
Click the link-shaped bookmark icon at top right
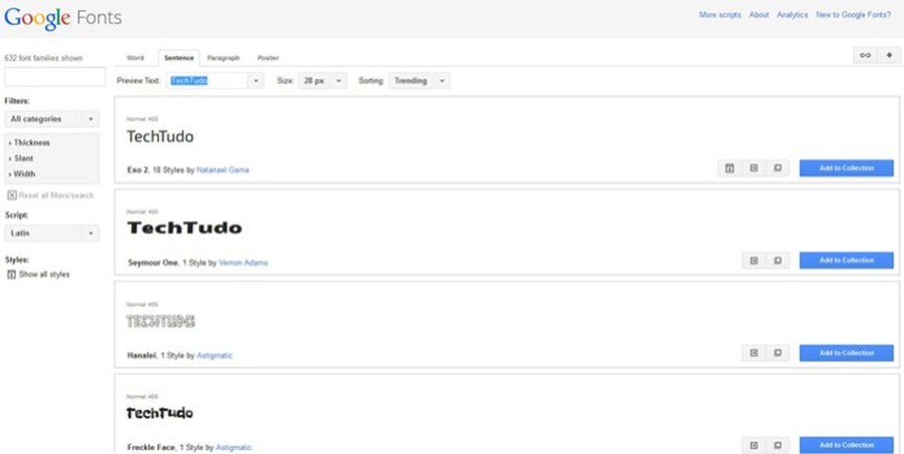(x=864, y=55)
